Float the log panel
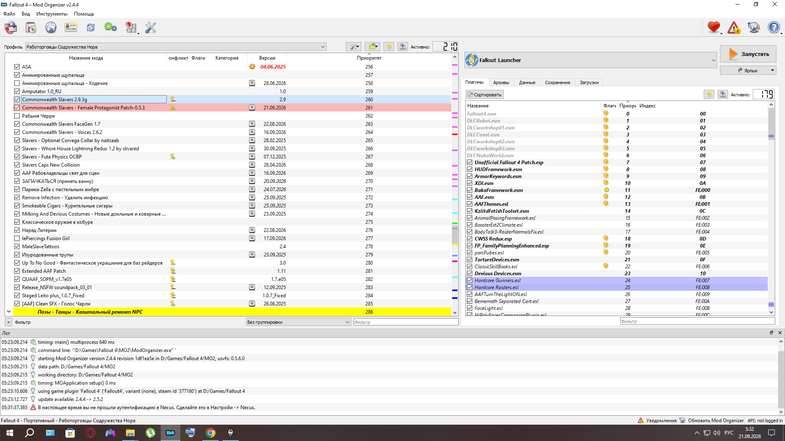785x441 pixels. (x=772, y=333)
